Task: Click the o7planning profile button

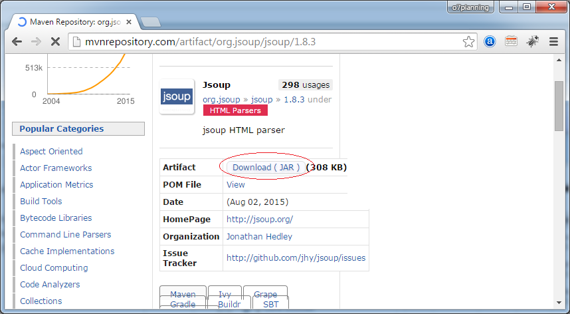Action: coord(470,7)
